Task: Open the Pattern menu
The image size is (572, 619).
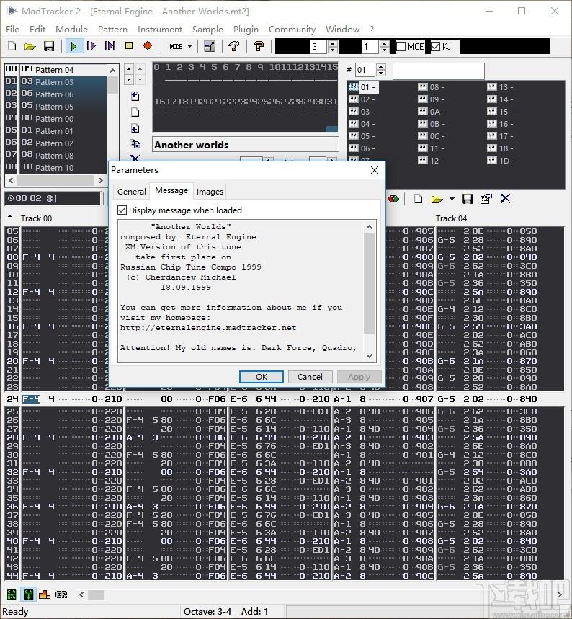Action: pos(112,30)
